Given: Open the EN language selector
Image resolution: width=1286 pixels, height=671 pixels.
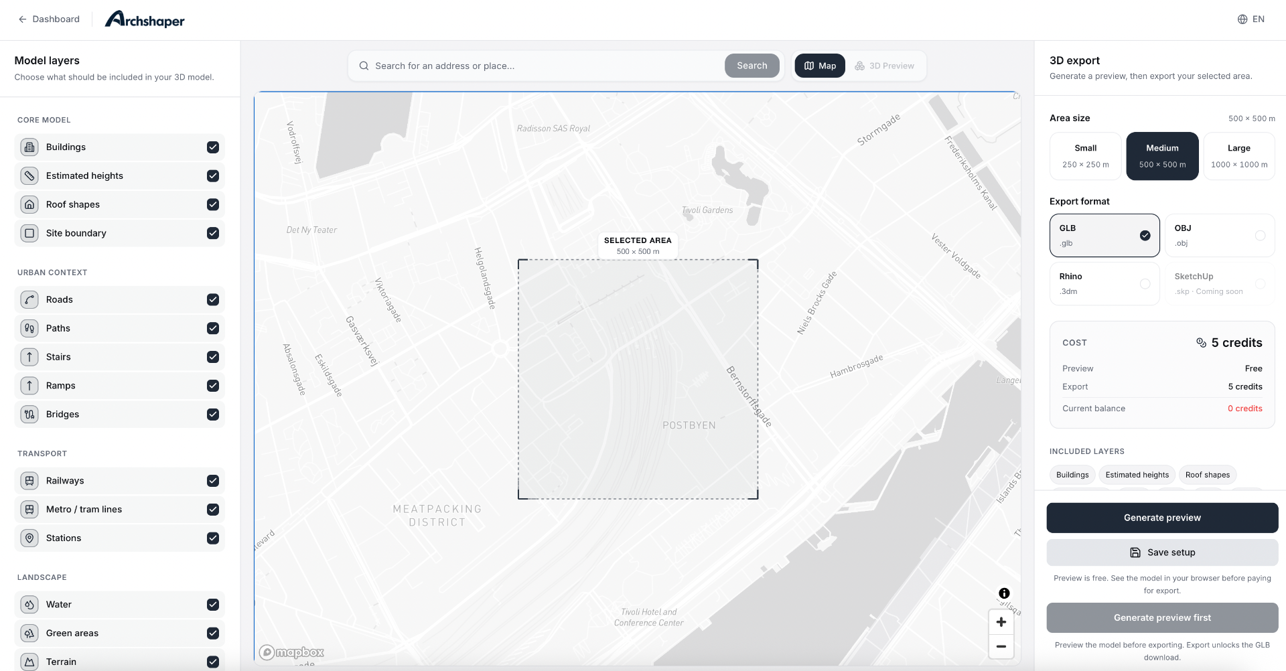Looking at the screenshot, I should [1251, 19].
